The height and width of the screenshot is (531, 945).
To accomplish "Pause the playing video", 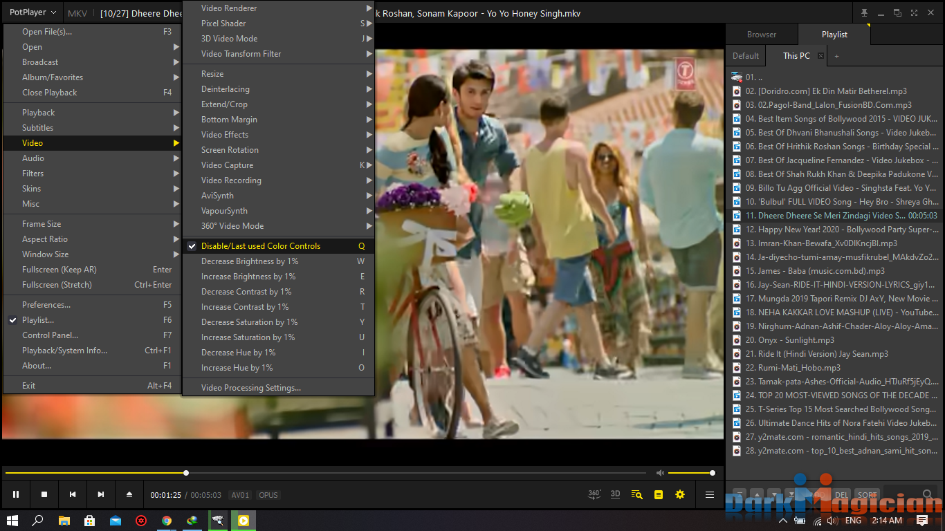I will pos(16,494).
